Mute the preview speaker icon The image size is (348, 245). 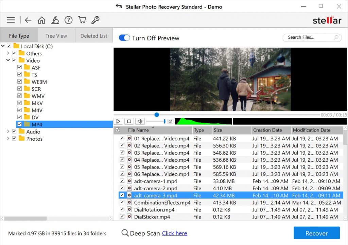(140, 121)
